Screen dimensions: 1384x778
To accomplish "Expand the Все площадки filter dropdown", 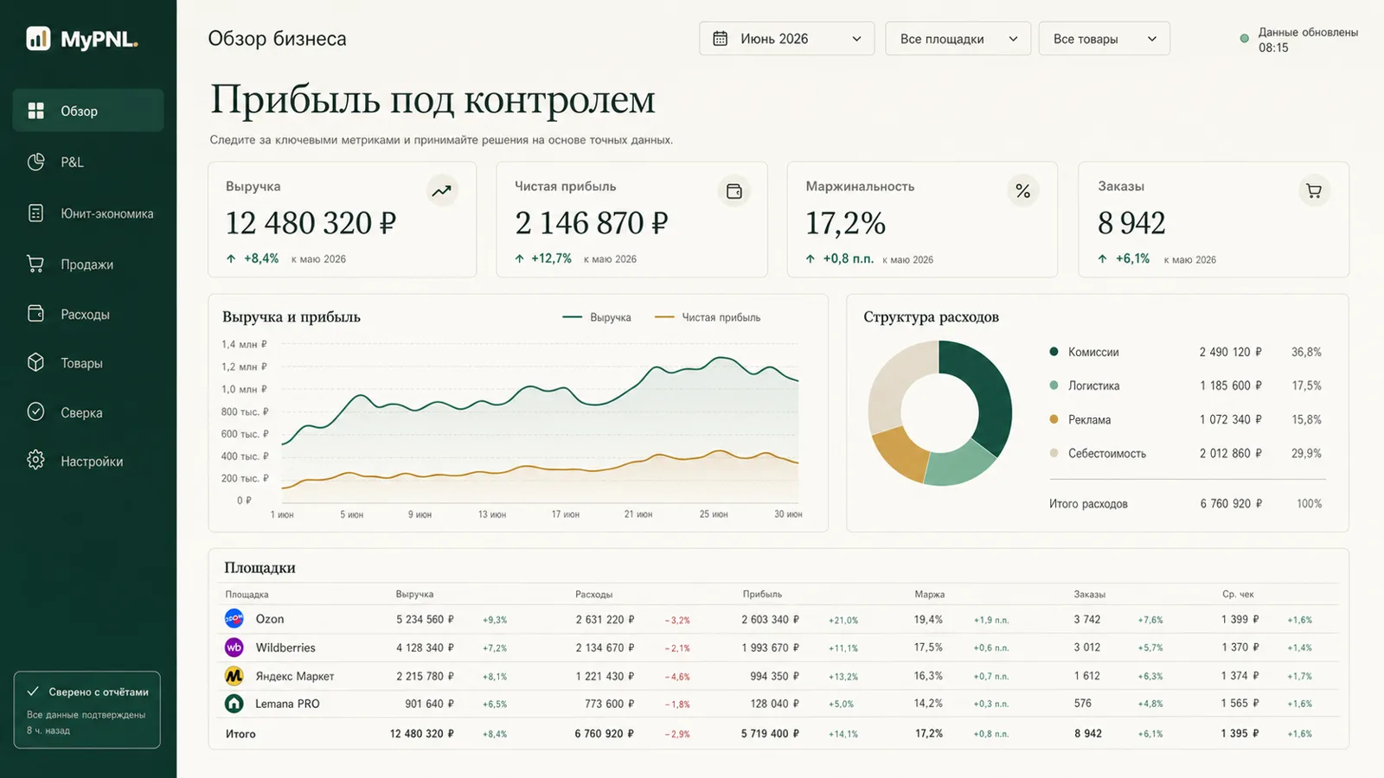I will click(958, 39).
